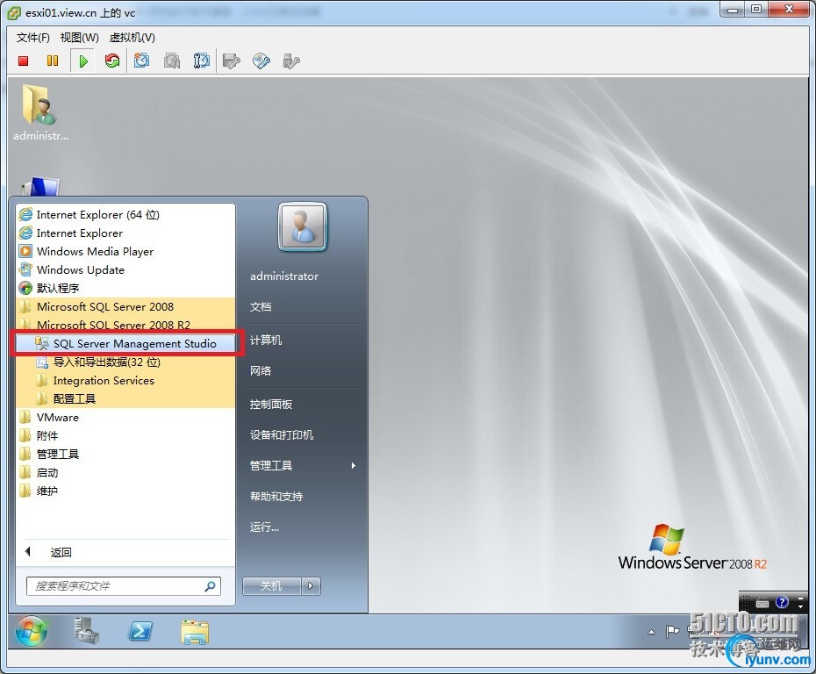This screenshot has height=674, width=816.
Task: Open the 虚拟机(V) menu
Action: (132, 38)
